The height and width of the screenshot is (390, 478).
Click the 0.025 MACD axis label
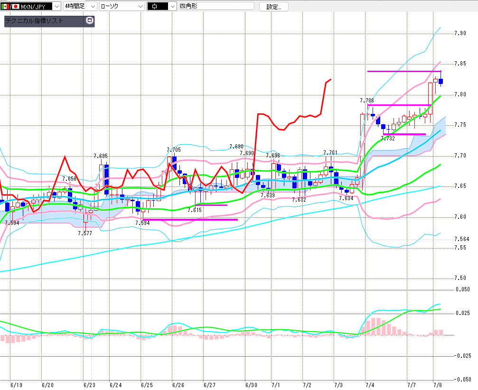[463, 313]
